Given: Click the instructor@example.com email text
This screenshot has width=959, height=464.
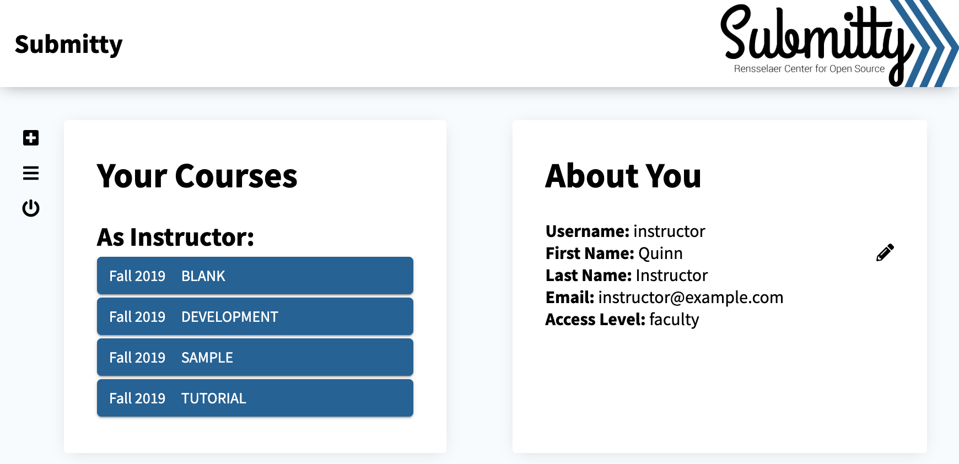Looking at the screenshot, I should point(691,297).
